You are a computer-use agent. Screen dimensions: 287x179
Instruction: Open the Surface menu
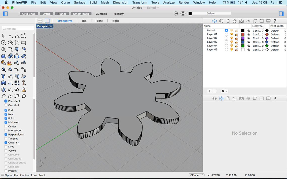[x=80, y=3]
